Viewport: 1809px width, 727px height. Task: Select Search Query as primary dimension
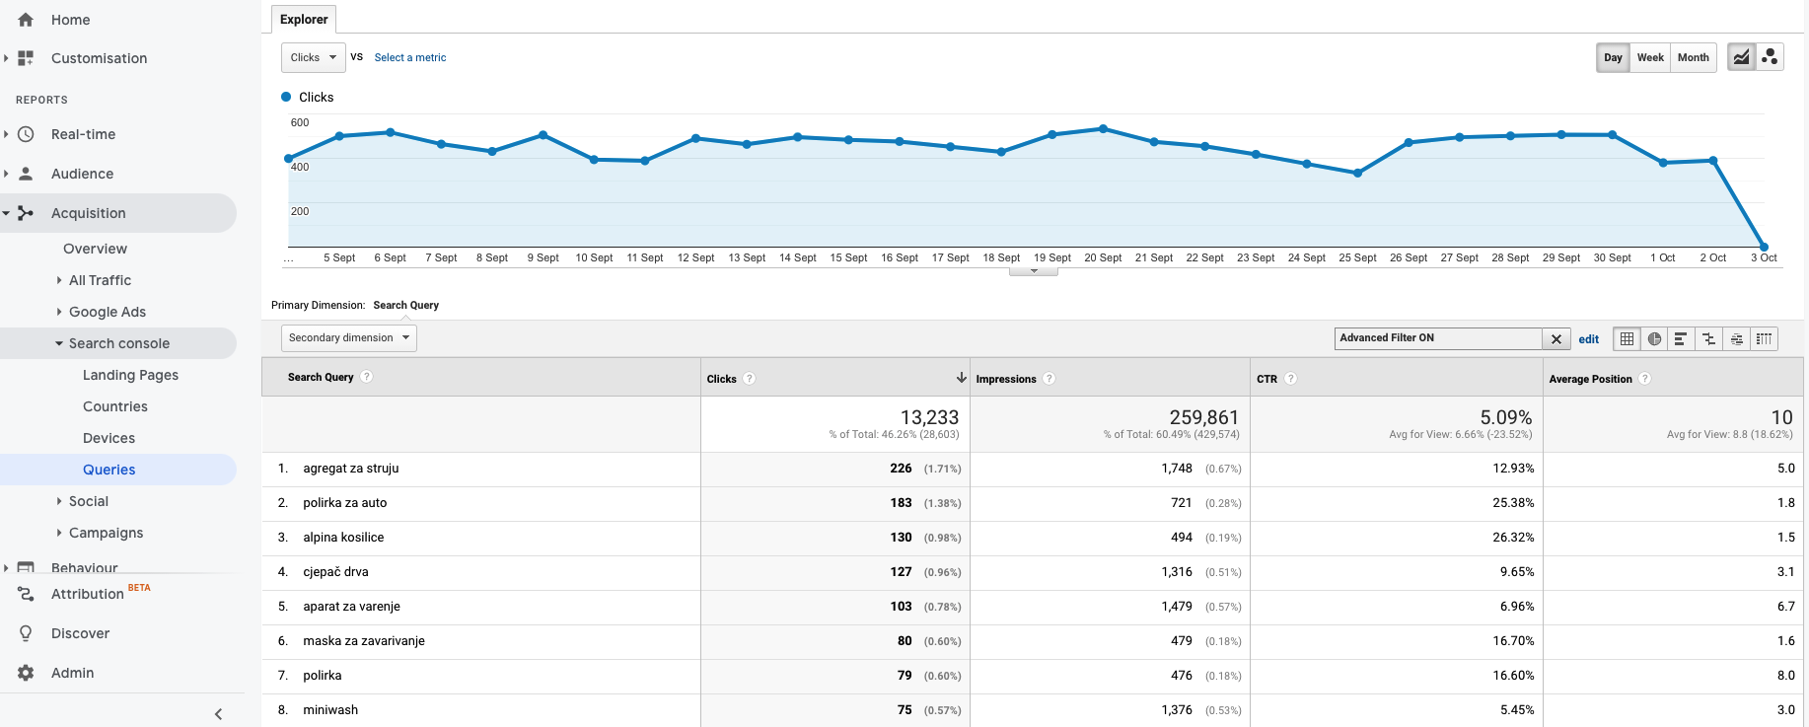coord(406,305)
